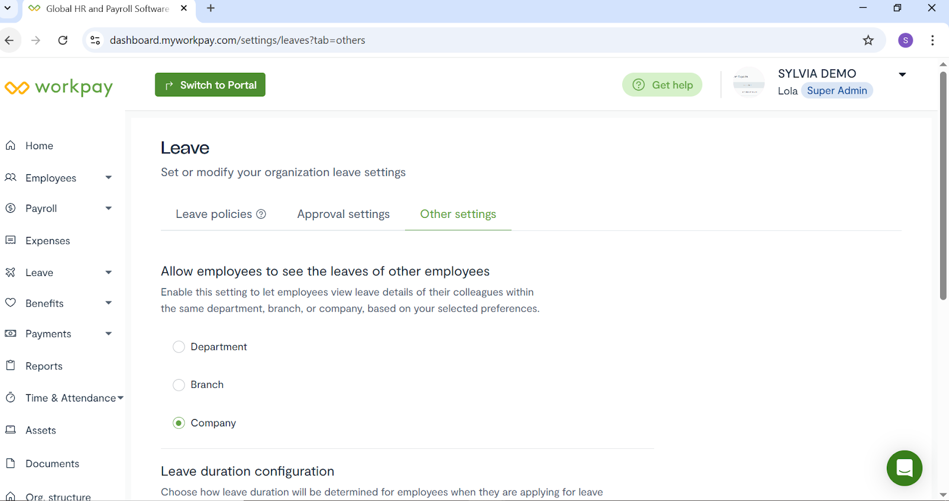The width and height of the screenshot is (949, 501).
Task: Open the chat support widget
Action: pos(904,468)
